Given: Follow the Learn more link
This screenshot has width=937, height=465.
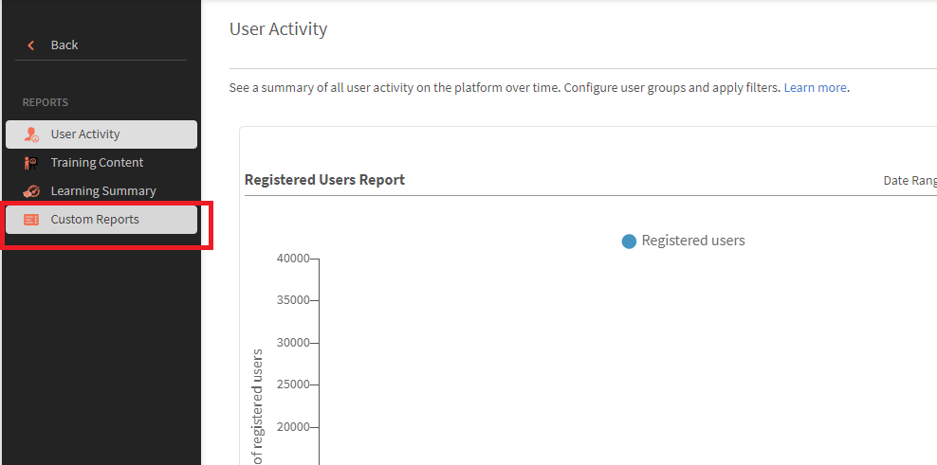Looking at the screenshot, I should tap(815, 88).
